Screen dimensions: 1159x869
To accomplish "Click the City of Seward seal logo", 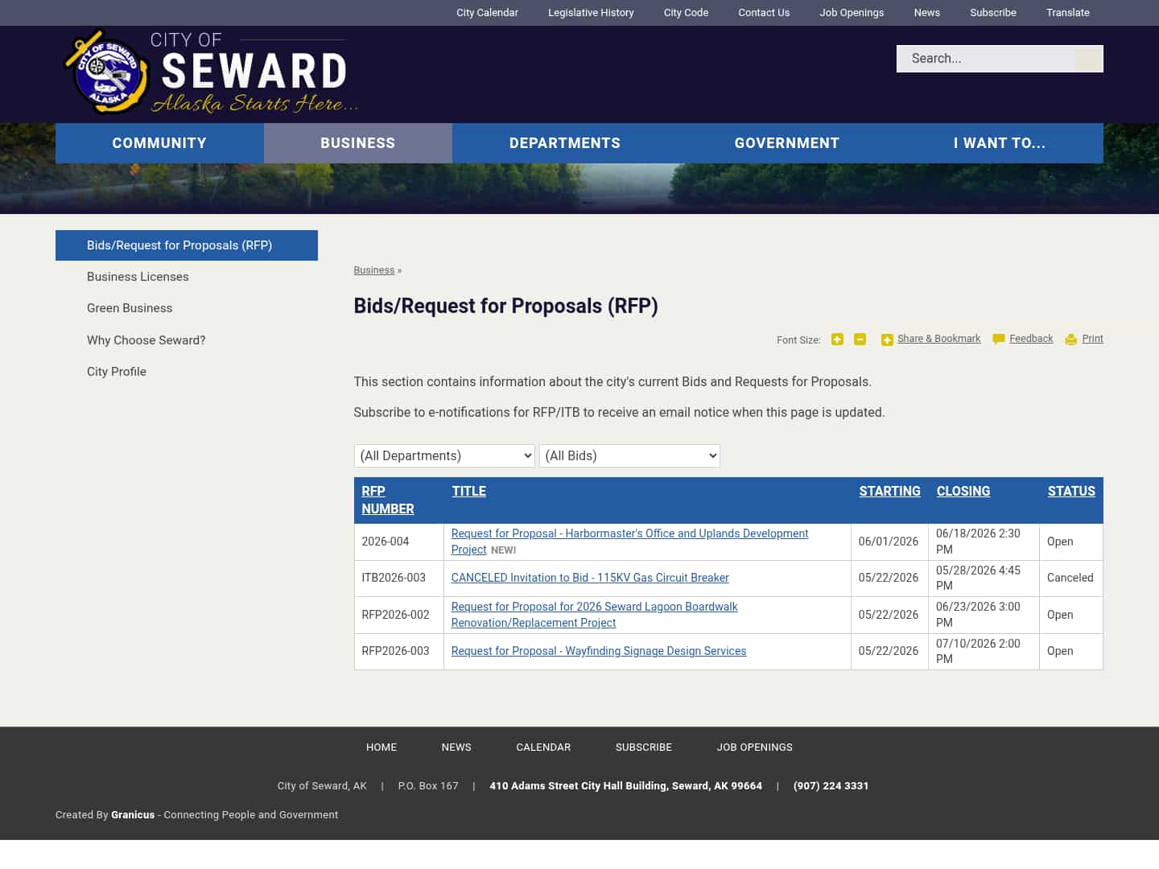I will (106, 72).
